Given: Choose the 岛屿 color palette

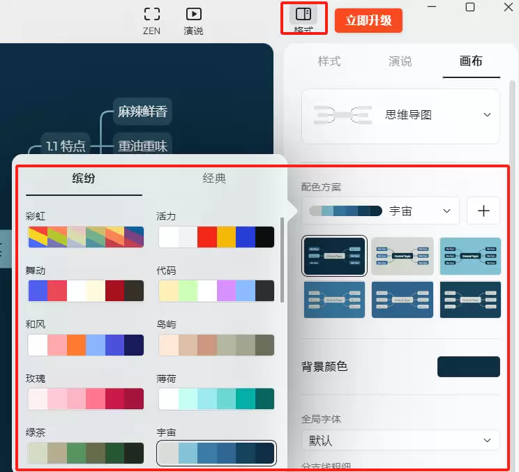Looking at the screenshot, I should pos(216,345).
